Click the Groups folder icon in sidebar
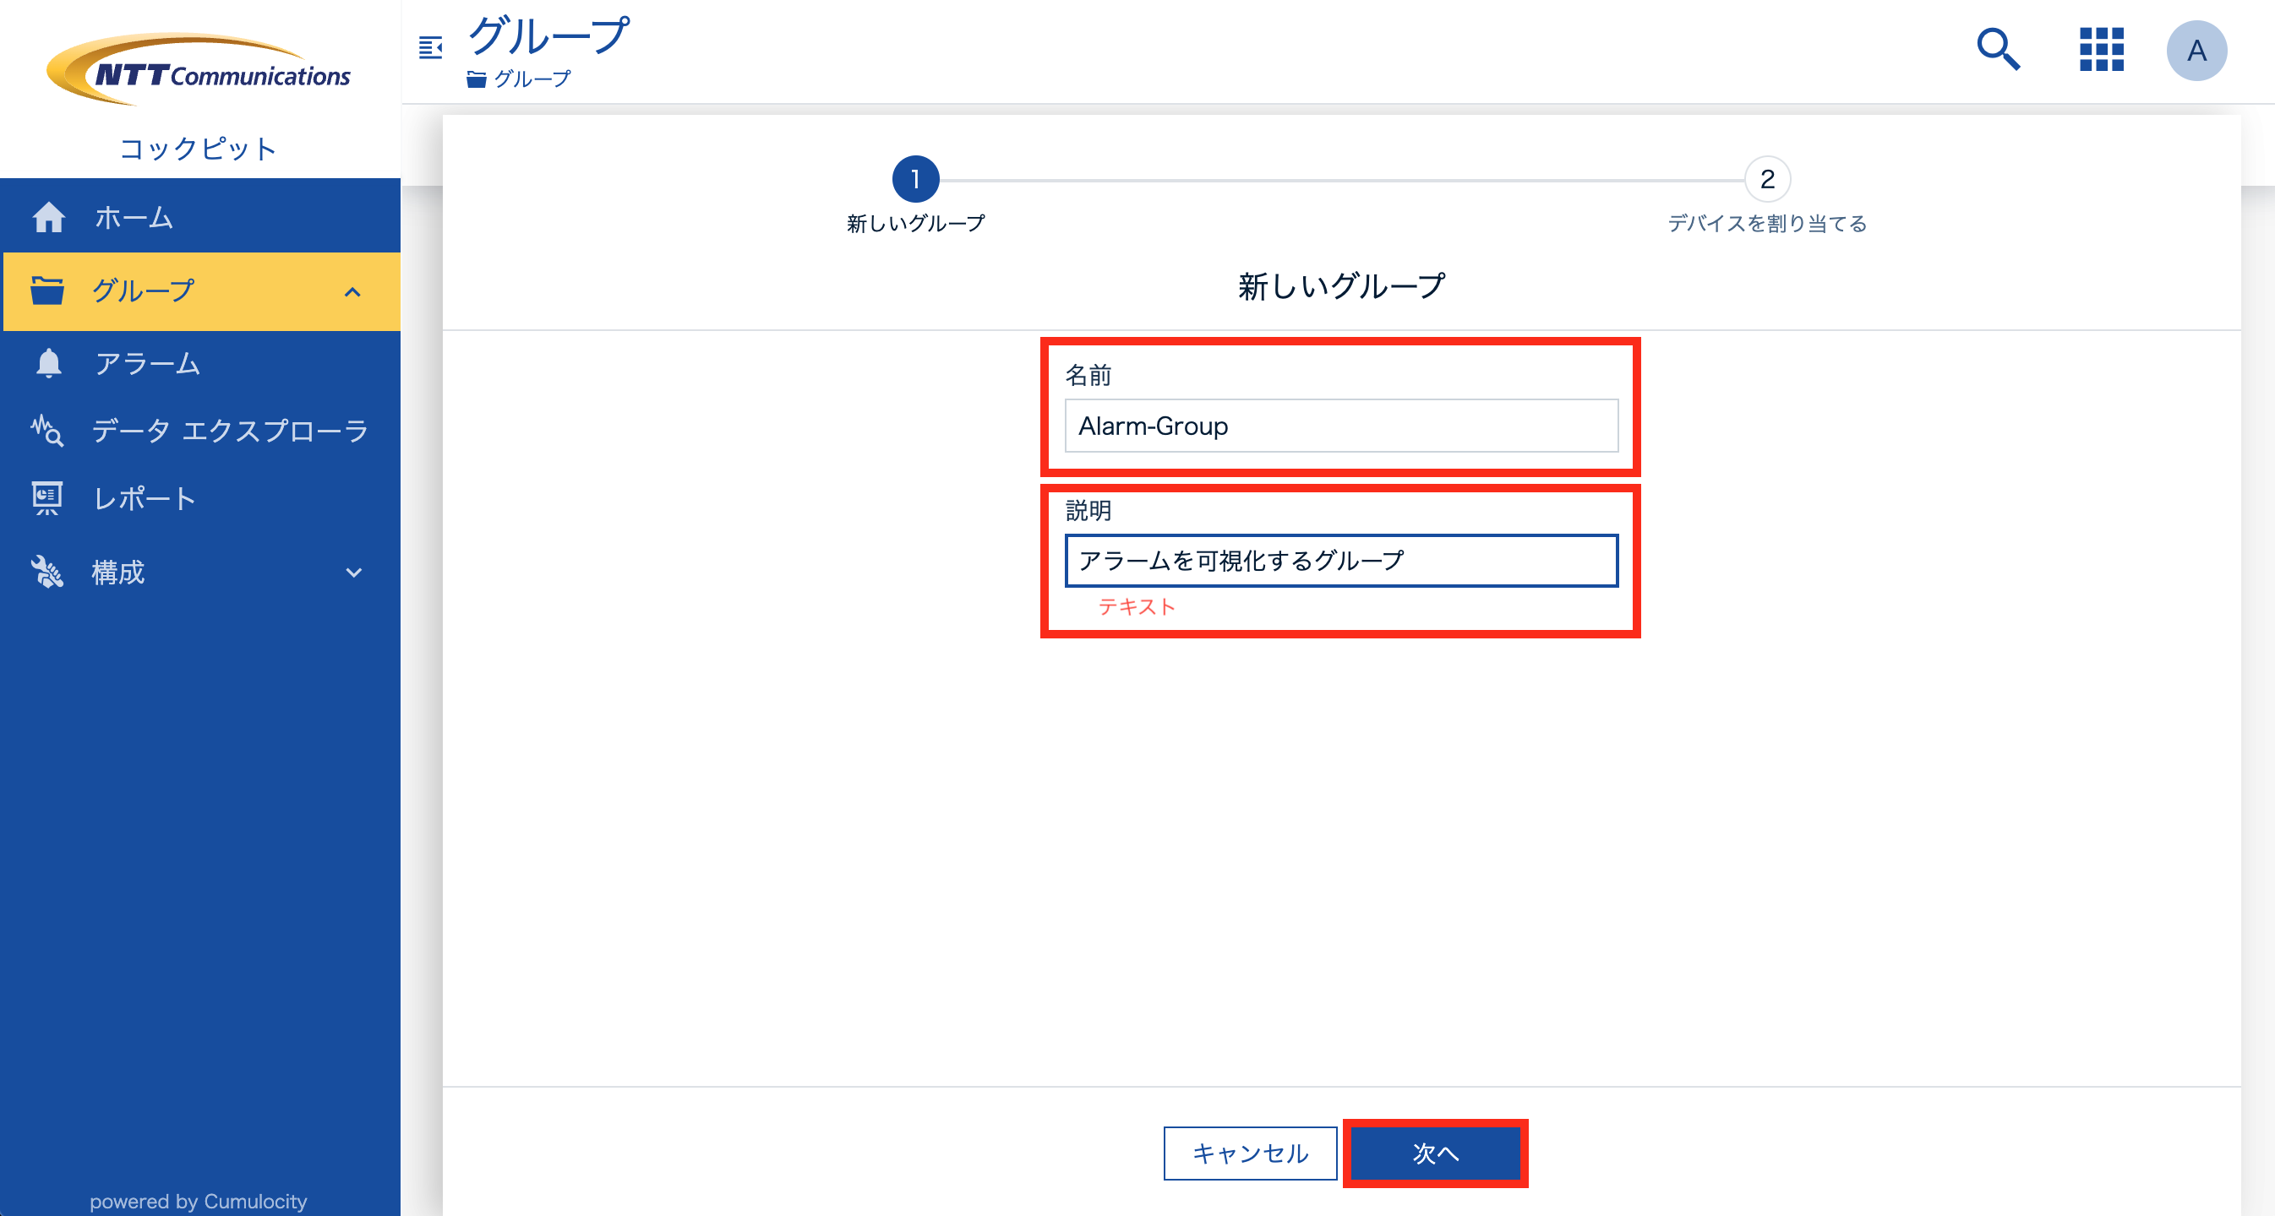Image resolution: width=2275 pixels, height=1216 pixels. coord(46,290)
